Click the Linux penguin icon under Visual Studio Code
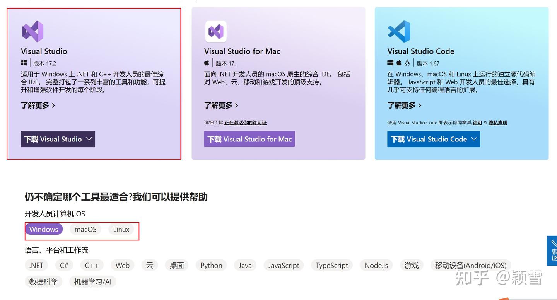Viewport: 557px width, 300px height. (407, 63)
